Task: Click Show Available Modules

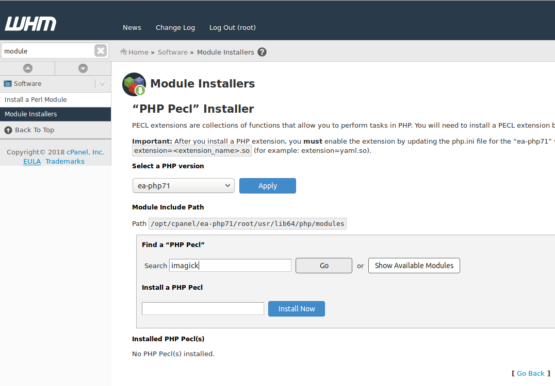Action: pyautogui.click(x=414, y=265)
